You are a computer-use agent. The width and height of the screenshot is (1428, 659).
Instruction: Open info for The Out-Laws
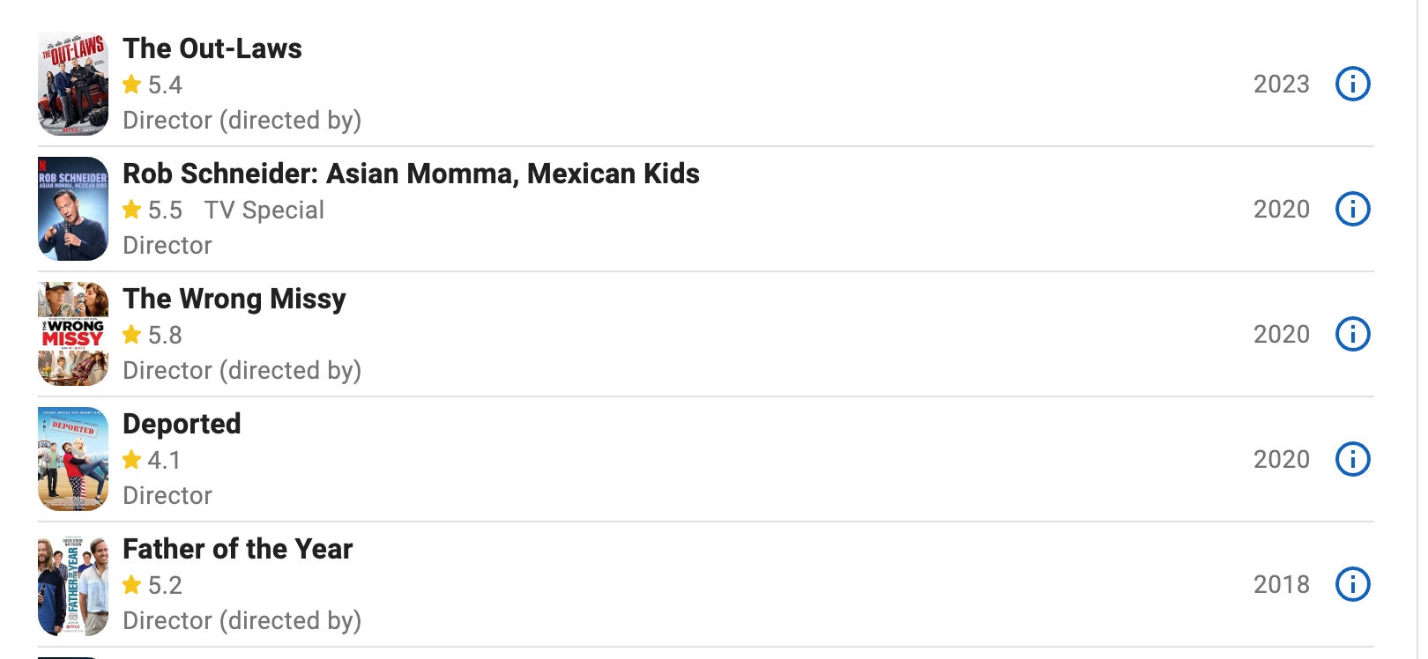tap(1352, 84)
